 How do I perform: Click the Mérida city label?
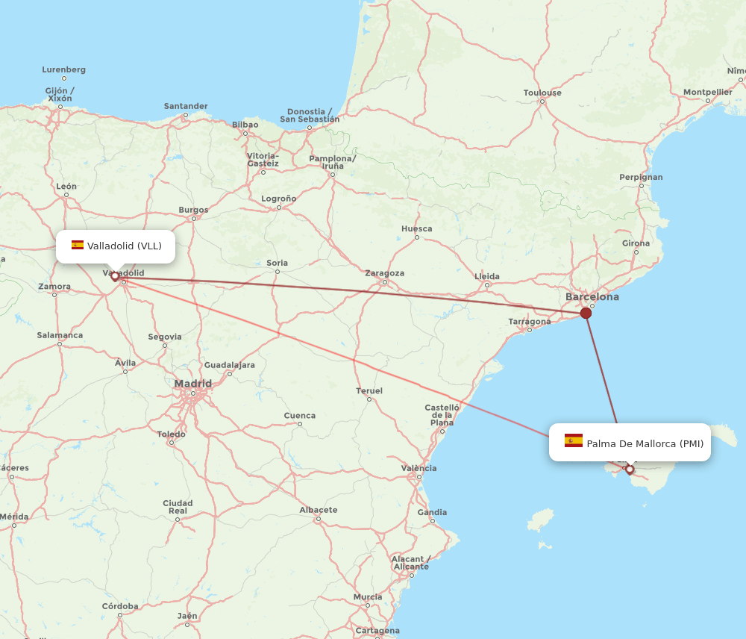point(14,517)
